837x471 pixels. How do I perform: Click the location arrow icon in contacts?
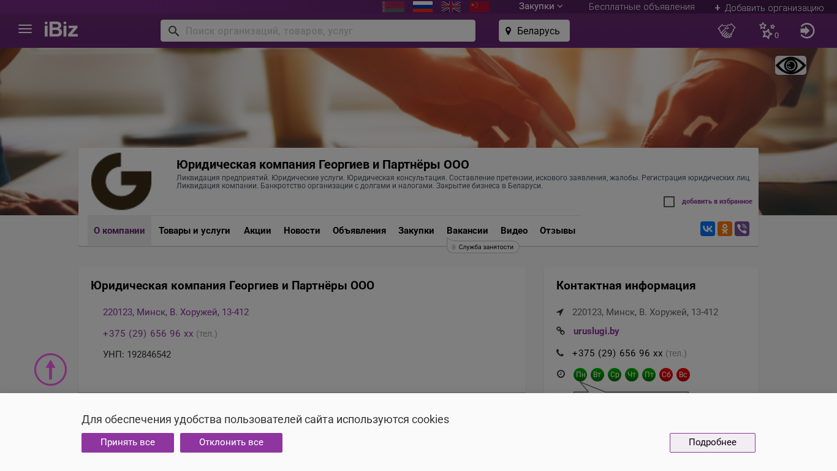tap(560, 312)
